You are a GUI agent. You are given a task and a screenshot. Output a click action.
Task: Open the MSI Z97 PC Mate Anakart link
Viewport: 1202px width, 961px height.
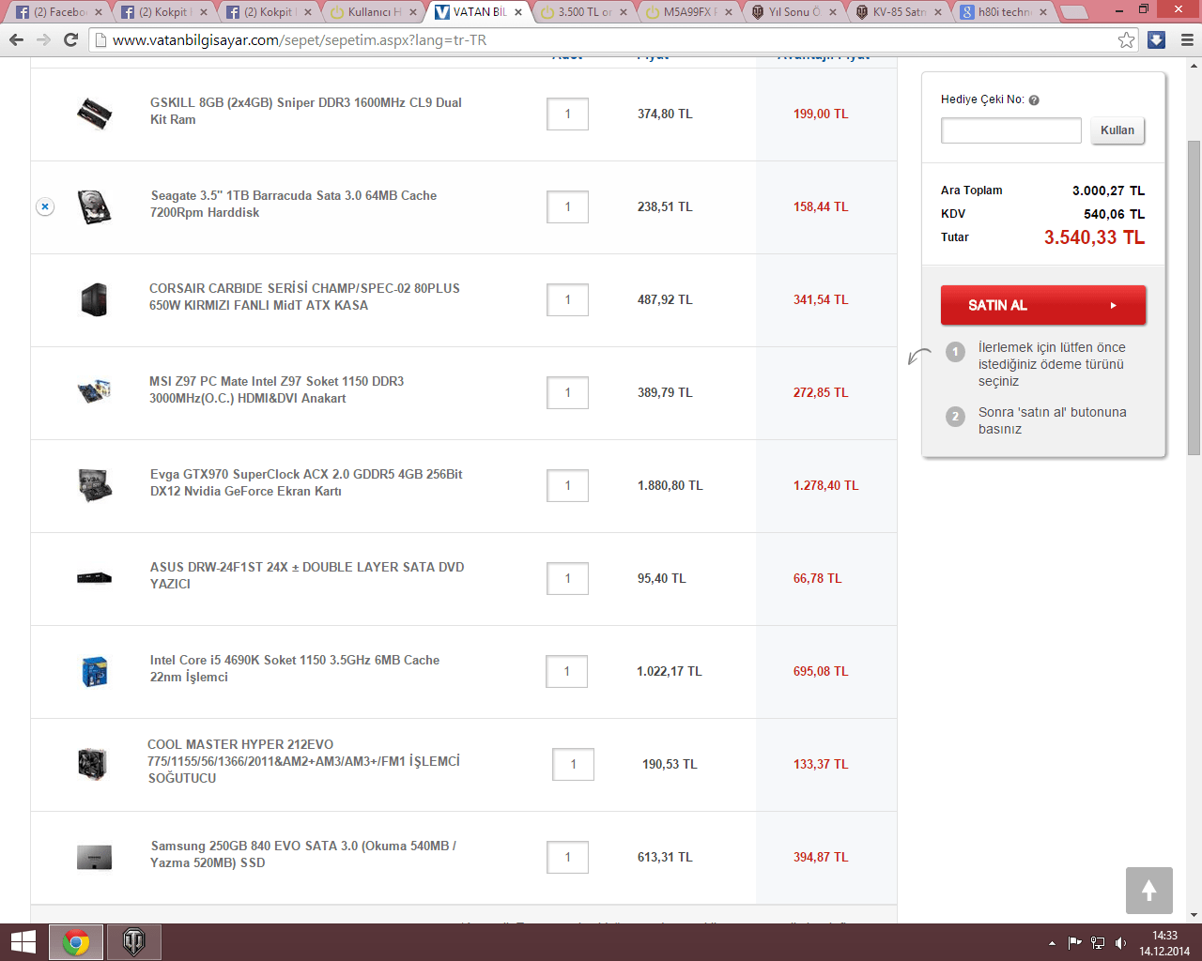click(277, 389)
